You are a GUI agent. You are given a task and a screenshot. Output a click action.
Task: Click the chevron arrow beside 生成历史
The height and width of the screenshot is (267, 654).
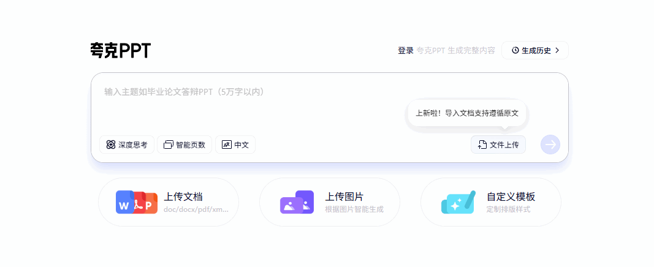pyautogui.click(x=557, y=50)
